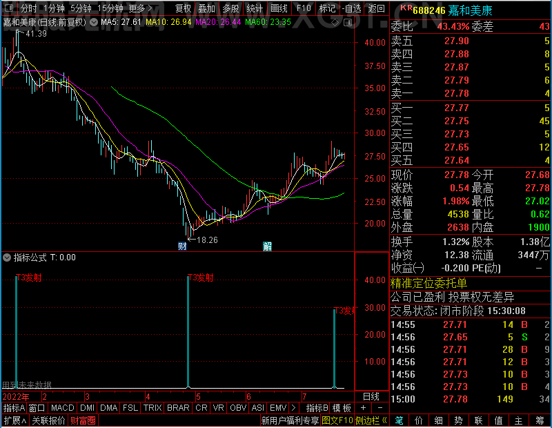Screen dimensions: 552x428
Task: Open the 主 main force tab
Action: click(519, 420)
